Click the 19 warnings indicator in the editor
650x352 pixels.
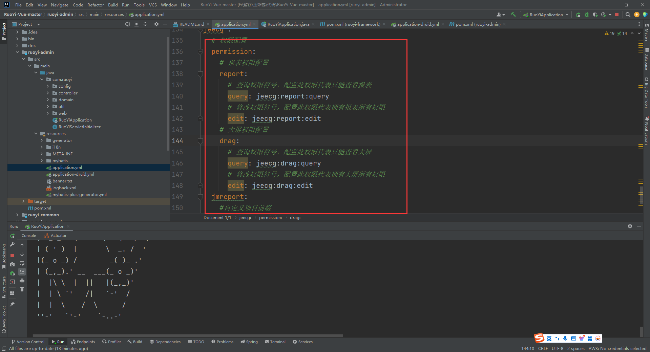tap(609, 33)
